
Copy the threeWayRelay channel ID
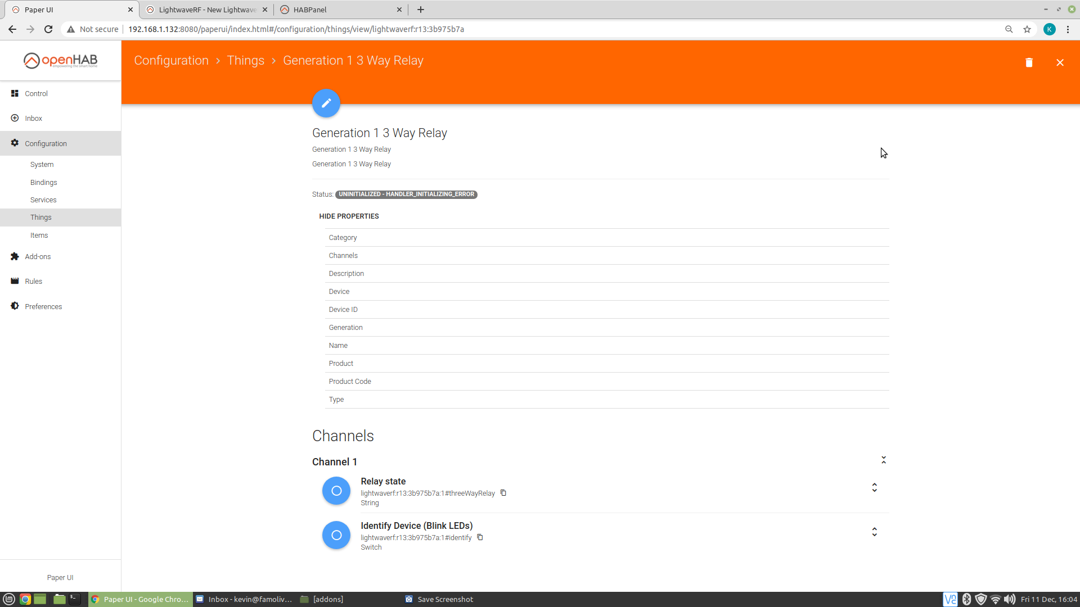503,493
